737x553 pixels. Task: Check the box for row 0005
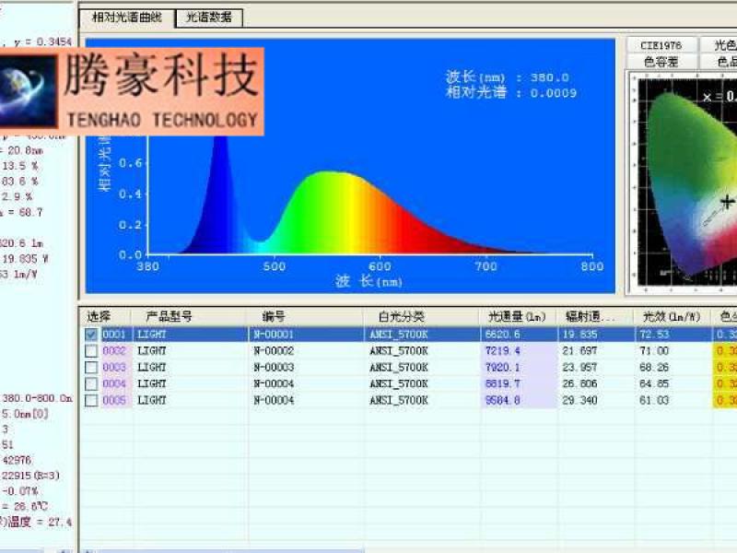[91, 400]
